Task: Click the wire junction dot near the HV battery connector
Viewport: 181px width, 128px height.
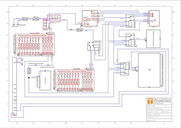Action: pos(29,78)
